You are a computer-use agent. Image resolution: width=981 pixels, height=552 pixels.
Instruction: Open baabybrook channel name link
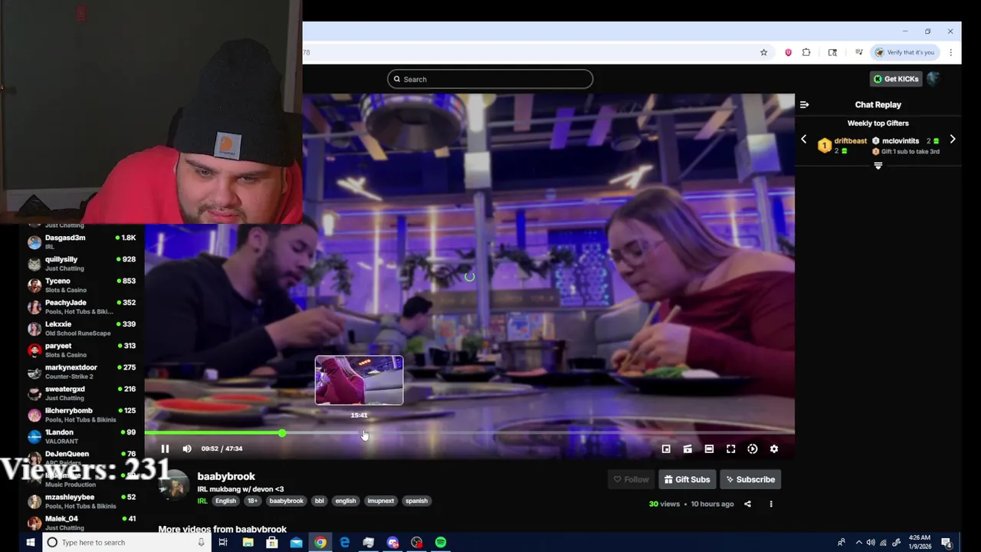point(226,476)
